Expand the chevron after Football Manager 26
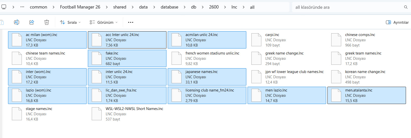Viewport: 411px width, 138px height. coord(107,7)
